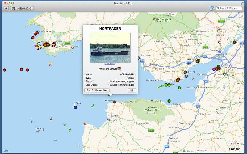Click the Brecon Beacons National Park label

pyautogui.click(x=162, y=20)
